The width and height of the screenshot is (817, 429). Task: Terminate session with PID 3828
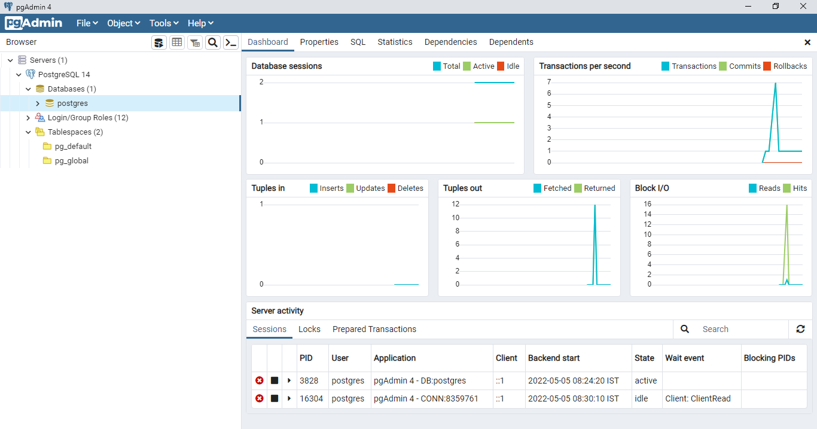point(260,381)
